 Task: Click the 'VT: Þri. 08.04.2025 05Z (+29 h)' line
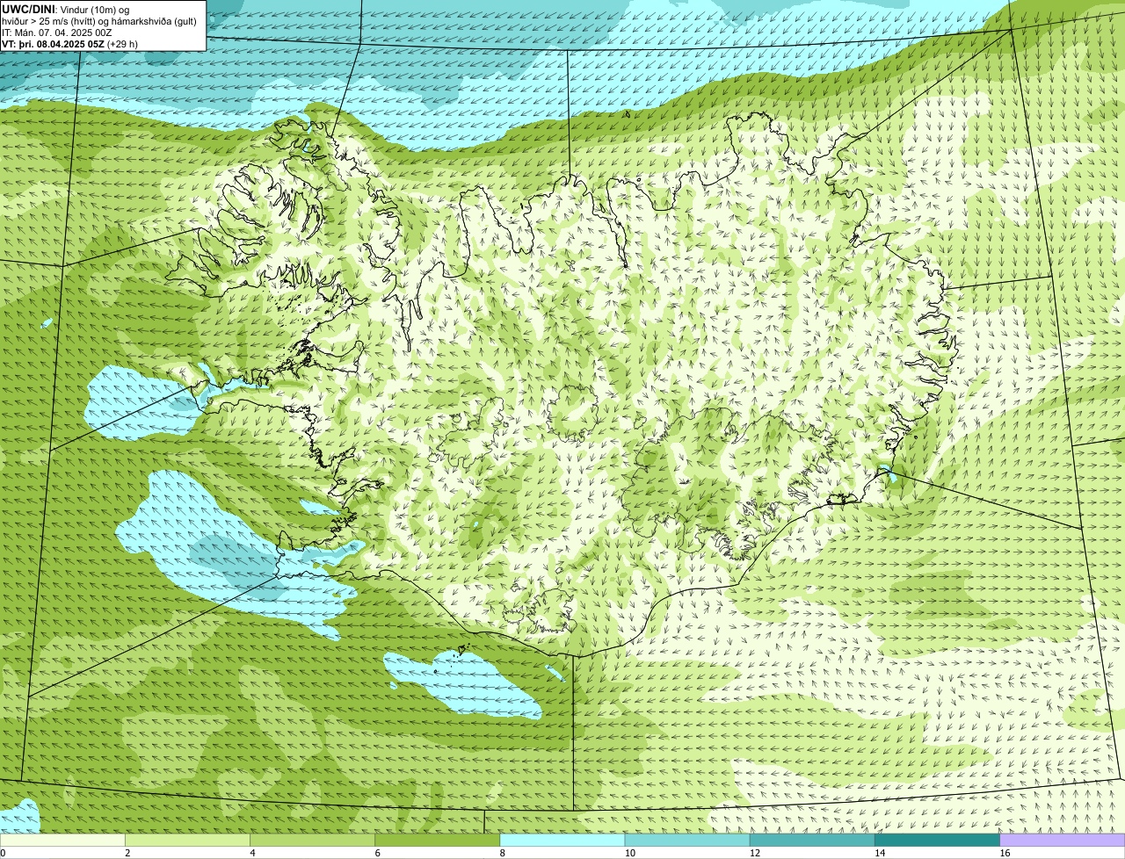(69, 44)
